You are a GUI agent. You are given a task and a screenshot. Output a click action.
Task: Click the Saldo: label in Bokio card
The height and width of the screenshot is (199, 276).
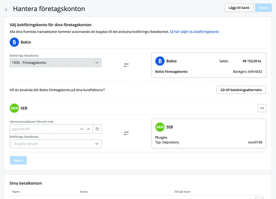tap(224, 61)
